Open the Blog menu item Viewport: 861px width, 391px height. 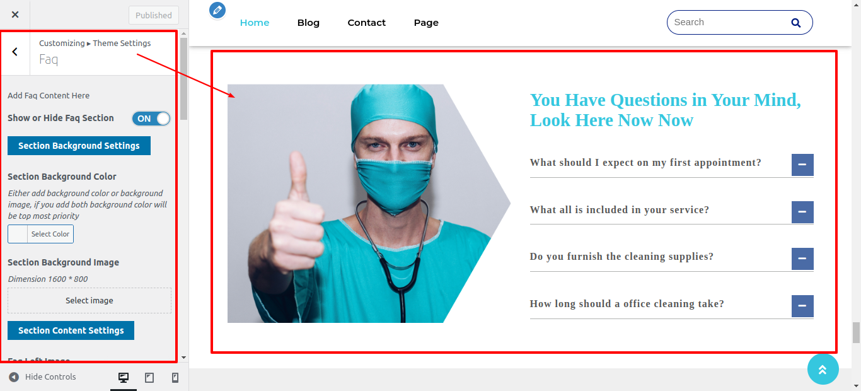pyautogui.click(x=308, y=23)
